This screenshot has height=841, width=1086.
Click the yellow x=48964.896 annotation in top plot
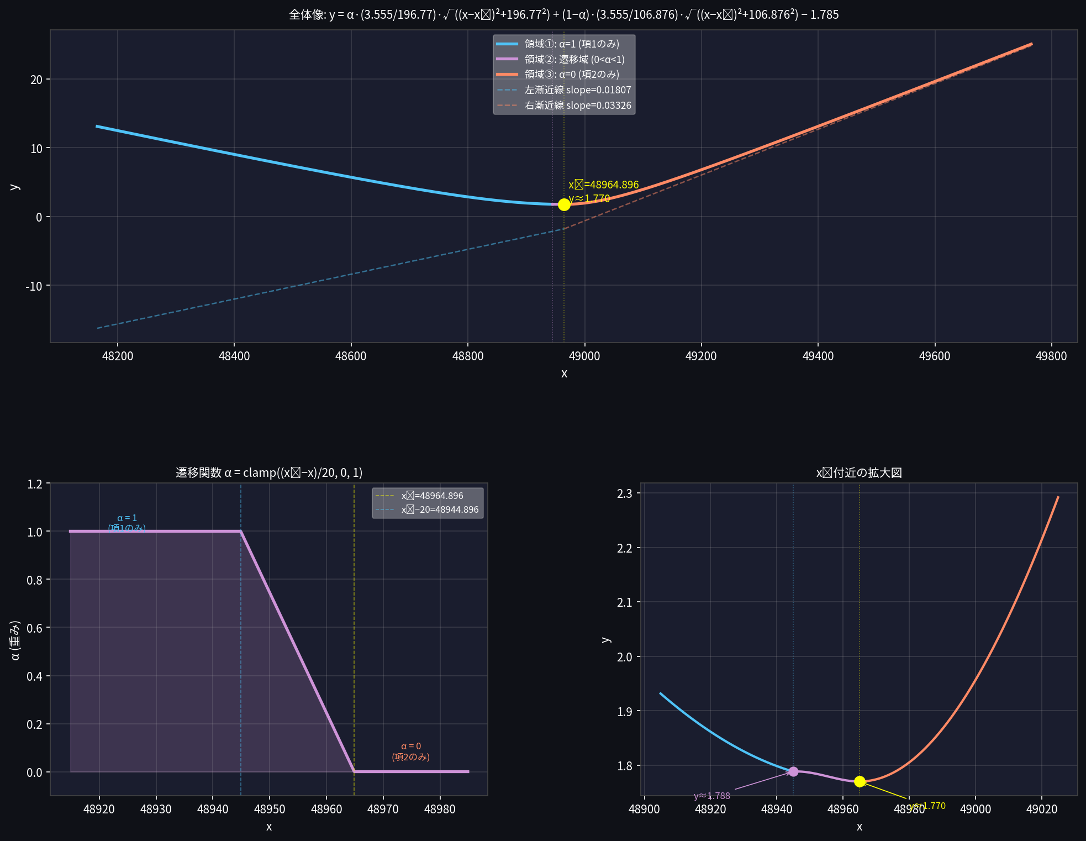click(603, 185)
